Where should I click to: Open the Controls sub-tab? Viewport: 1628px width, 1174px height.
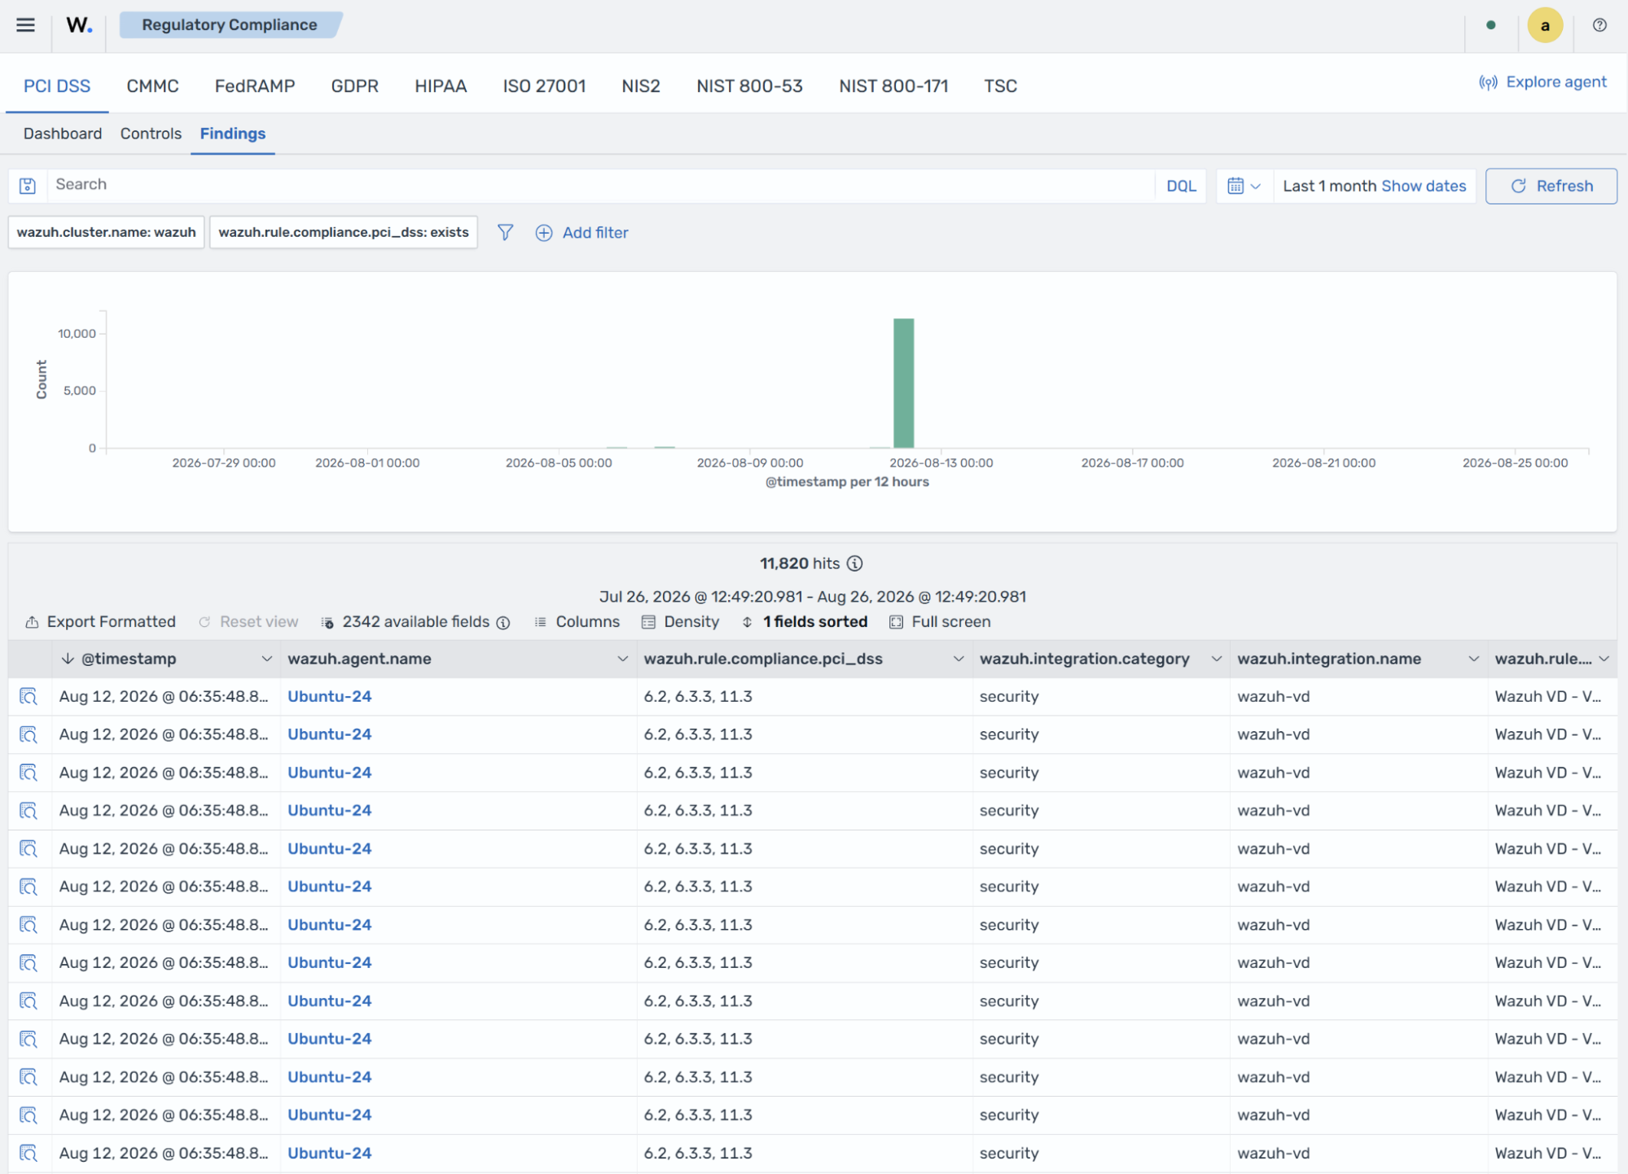151,134
